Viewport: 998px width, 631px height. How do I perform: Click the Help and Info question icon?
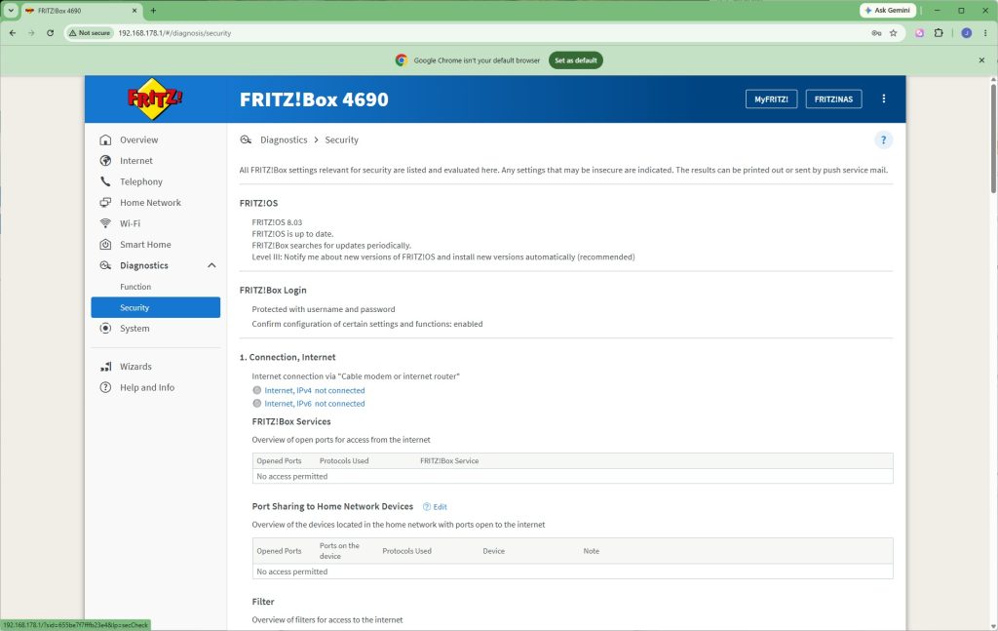pos(105,388)
